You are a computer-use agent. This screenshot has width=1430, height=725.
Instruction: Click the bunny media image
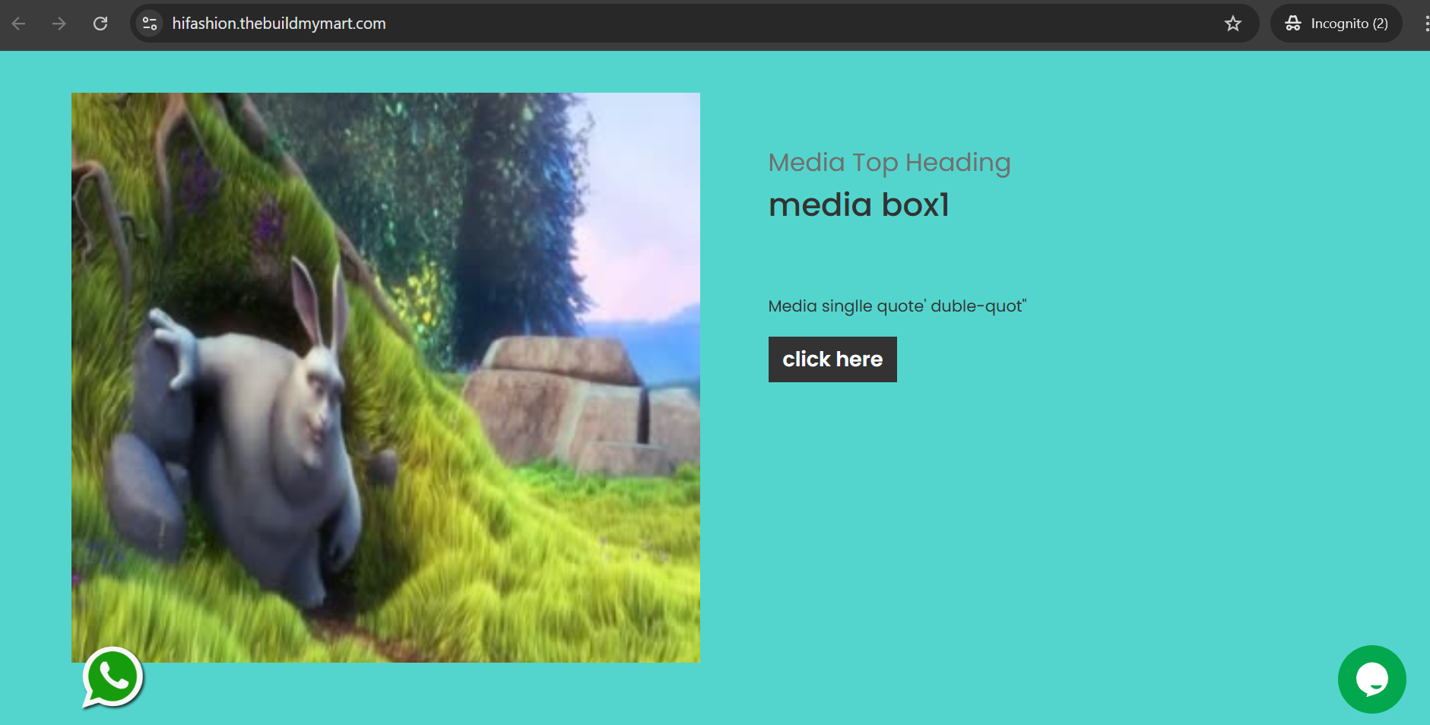[x=385, y=378]
